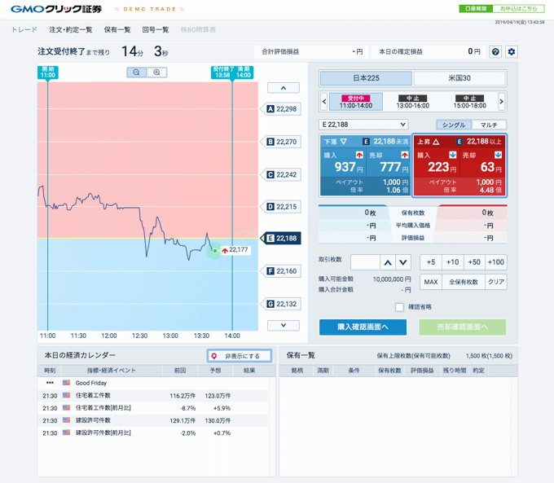Screen dimensions: 554x483
Task: Select strike price G 22,132
Action: (x=283, y=304)
